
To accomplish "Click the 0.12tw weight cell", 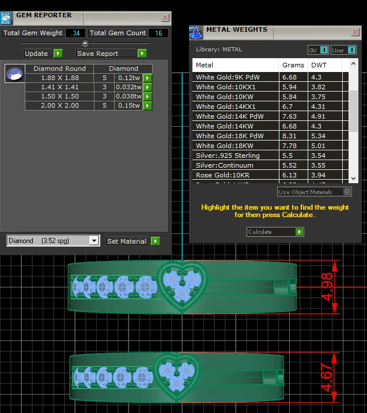I will point(129,78).
